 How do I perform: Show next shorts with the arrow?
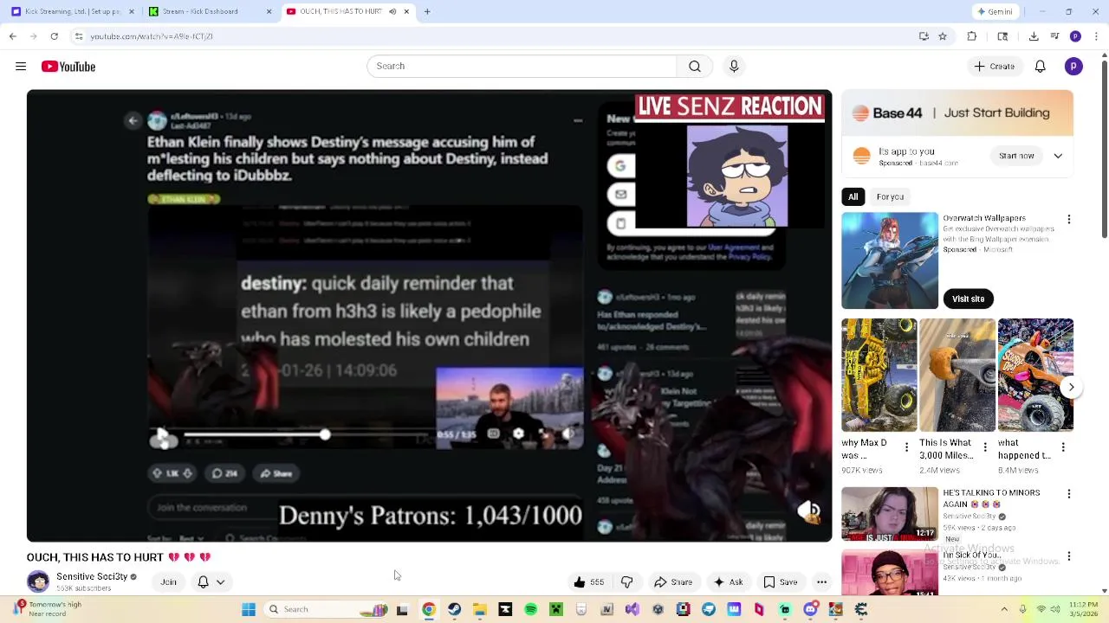point(1071,387)
